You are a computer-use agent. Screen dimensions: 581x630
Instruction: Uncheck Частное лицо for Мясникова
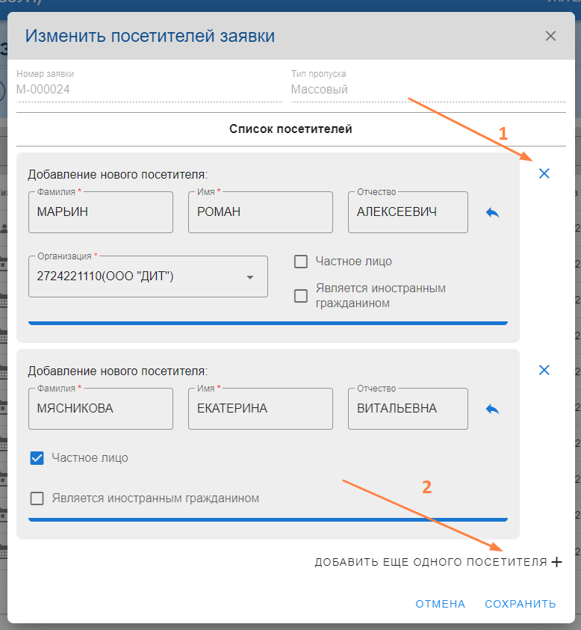tap(37, 458)
